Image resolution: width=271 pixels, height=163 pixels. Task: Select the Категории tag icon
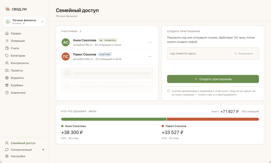(x=7, y=56)
